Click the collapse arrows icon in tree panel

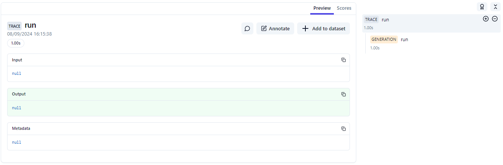tap(495, 7)
